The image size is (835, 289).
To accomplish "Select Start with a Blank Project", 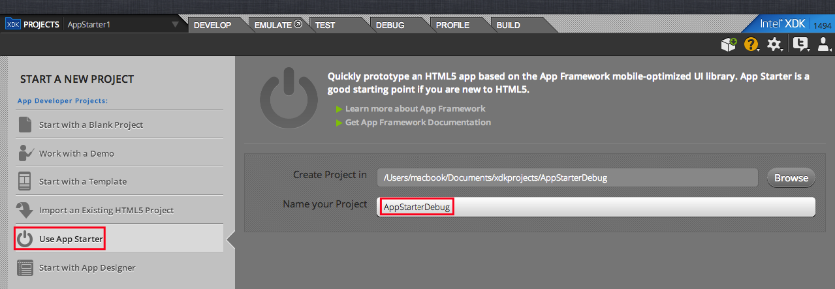I will pyautogui.click(x=91, y=125).
